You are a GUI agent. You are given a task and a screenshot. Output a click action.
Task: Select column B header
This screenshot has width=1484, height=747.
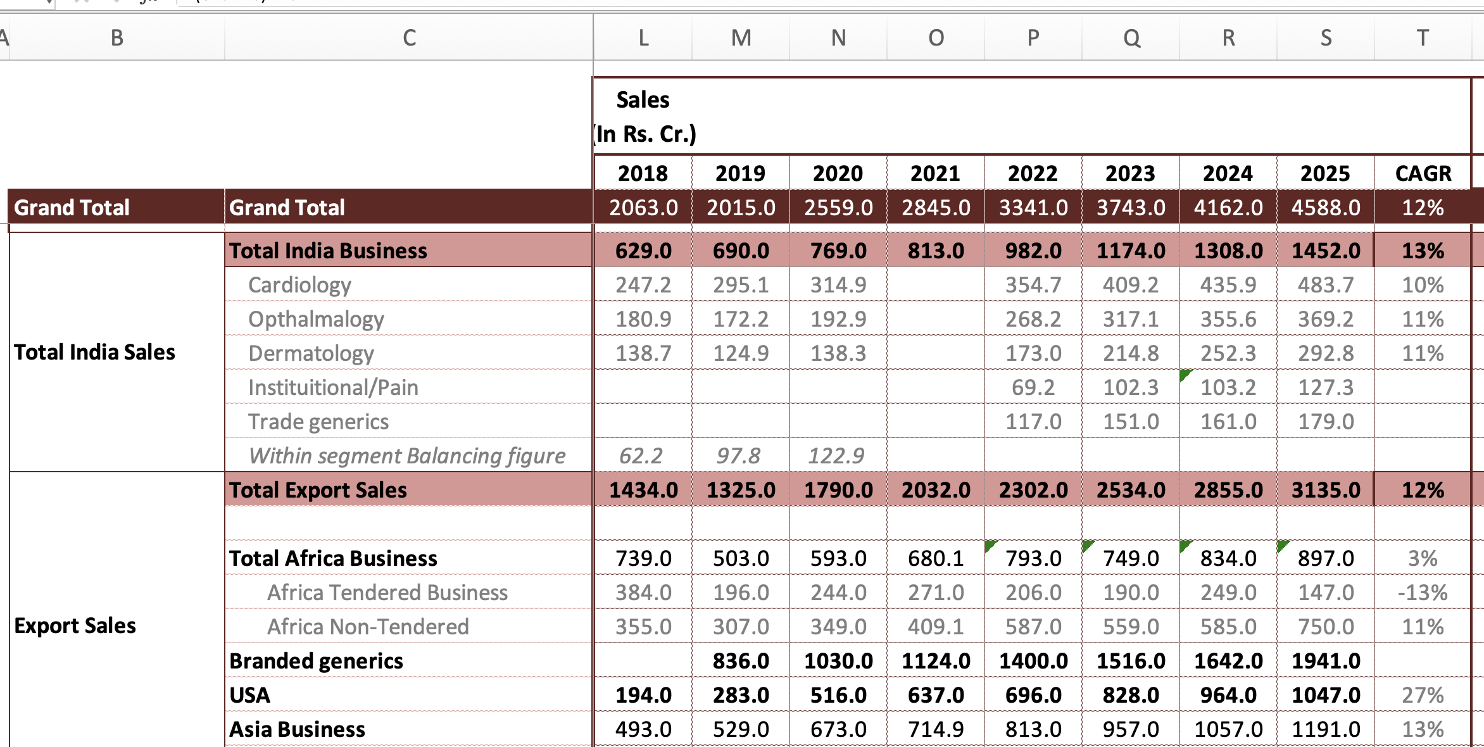point(117,38)
